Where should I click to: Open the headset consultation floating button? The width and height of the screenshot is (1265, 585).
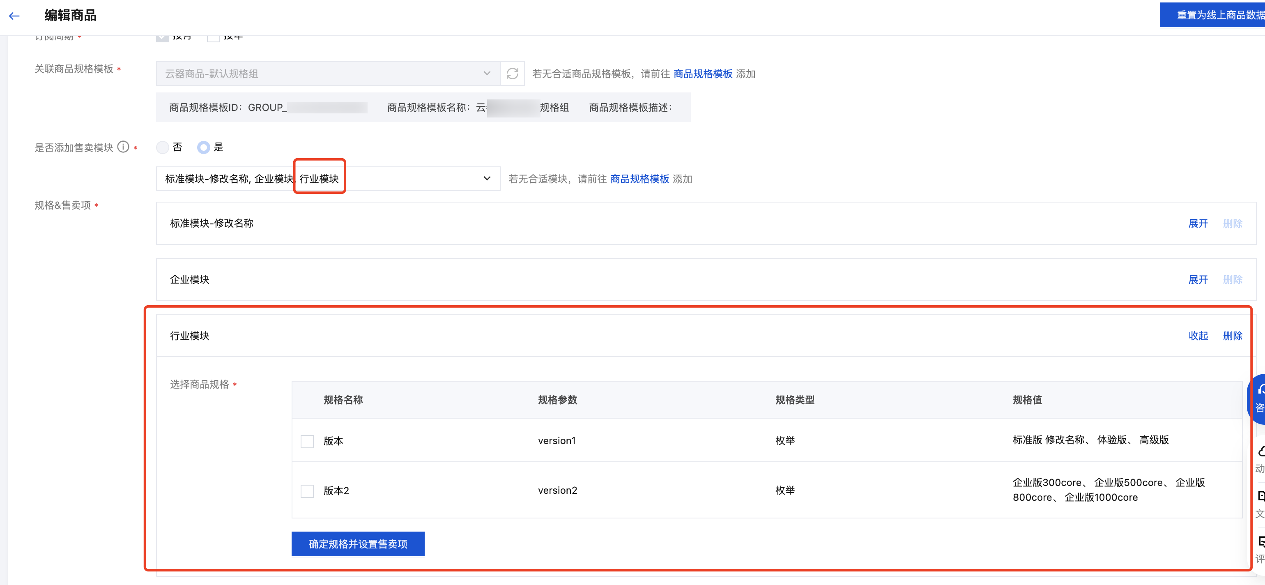click(x=1259, y=398)
